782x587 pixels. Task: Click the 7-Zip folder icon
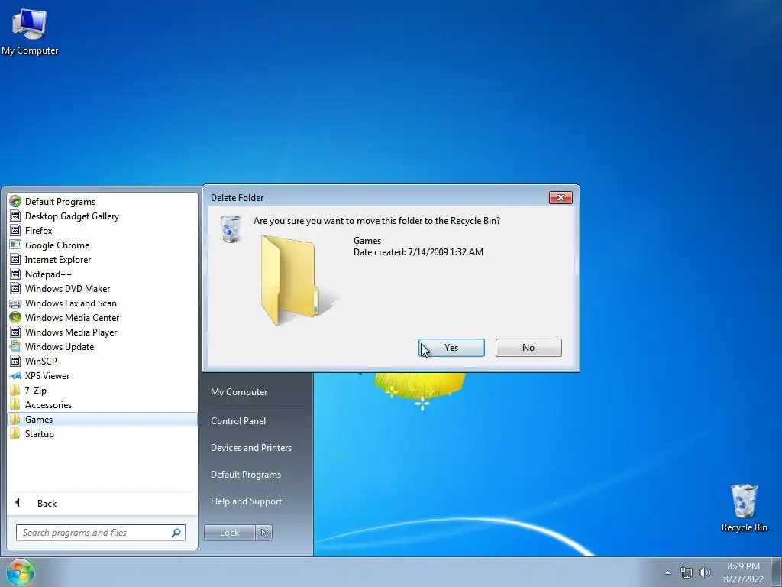click(x=15, y=391)
